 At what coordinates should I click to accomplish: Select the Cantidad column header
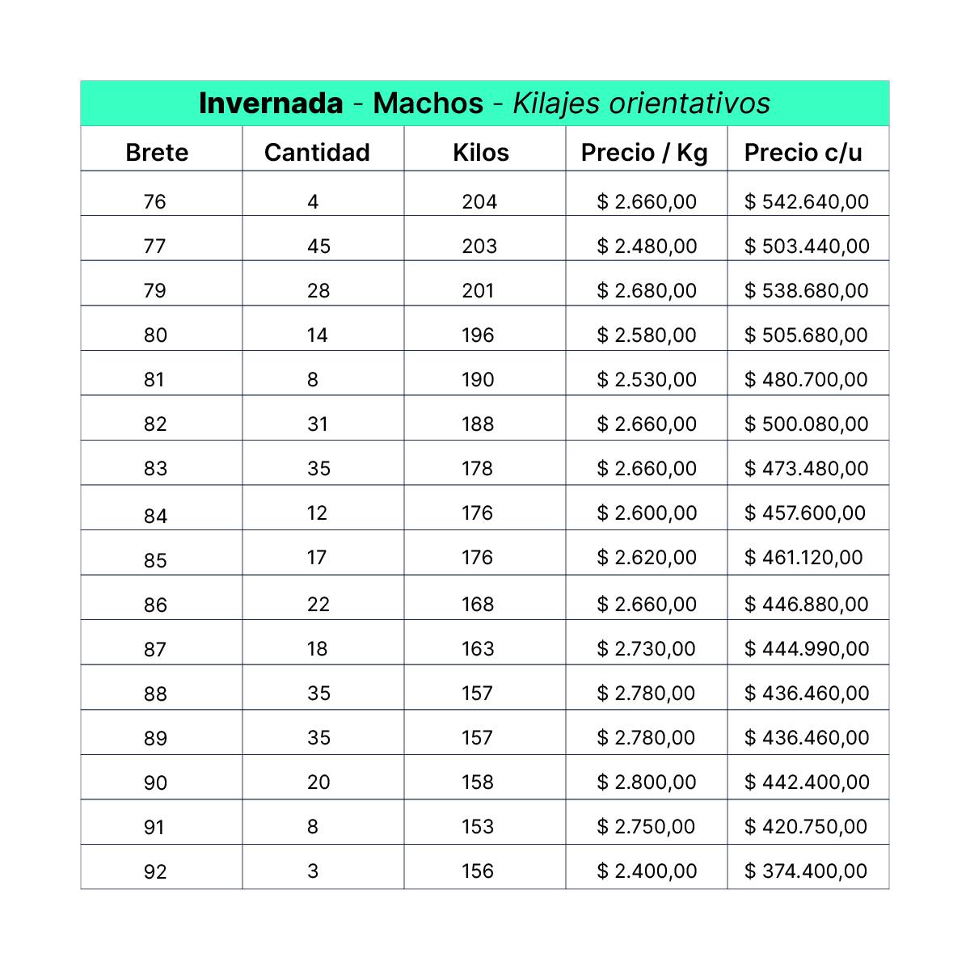(317, 152)
